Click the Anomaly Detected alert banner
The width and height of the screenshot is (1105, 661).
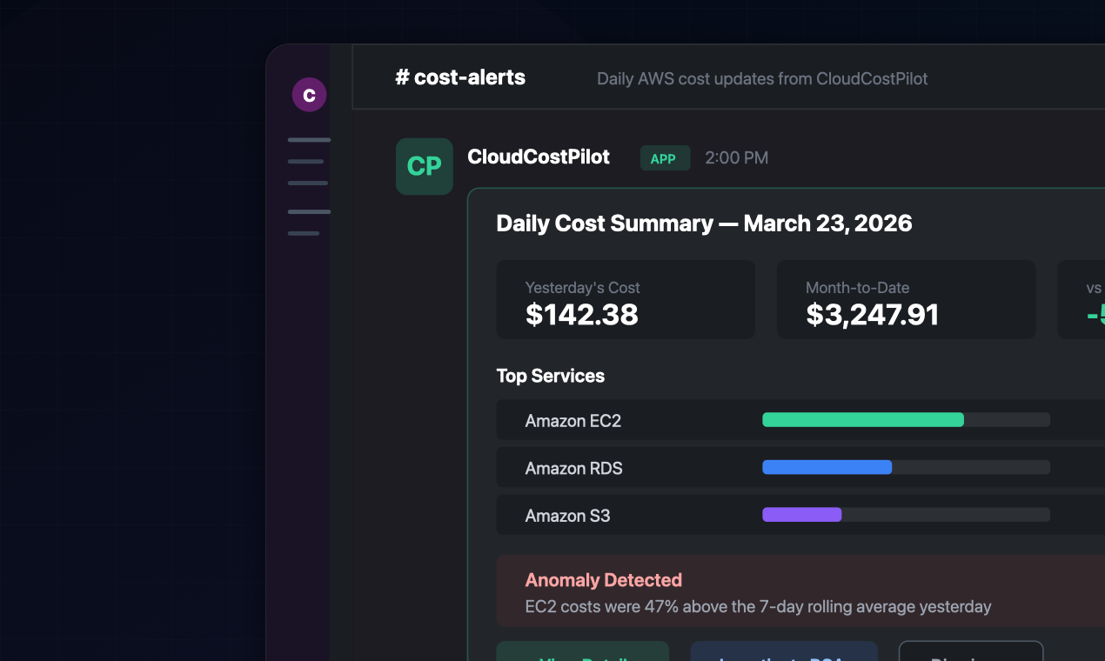(x=783, y=591)
